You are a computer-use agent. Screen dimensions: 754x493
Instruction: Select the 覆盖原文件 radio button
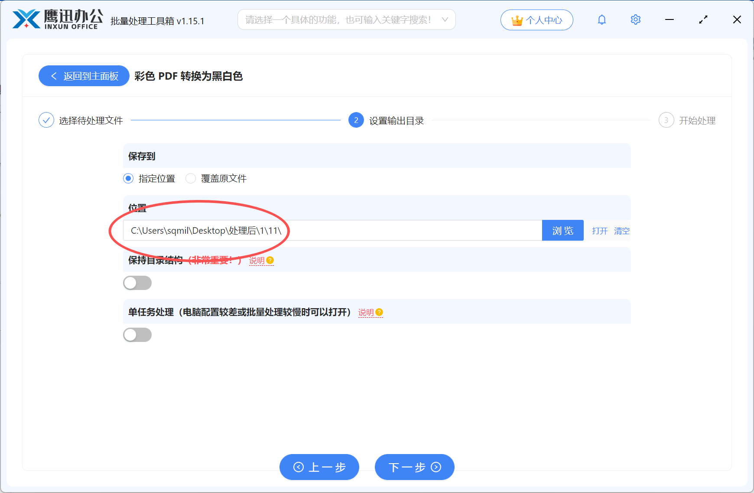pos(191,178)
